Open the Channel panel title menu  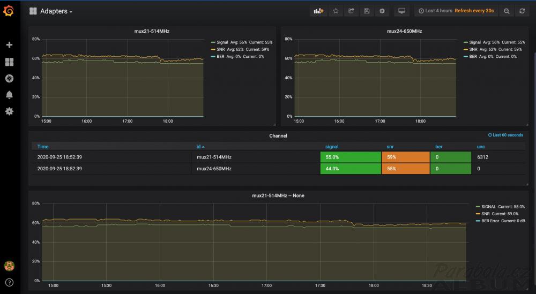point(278,135)
